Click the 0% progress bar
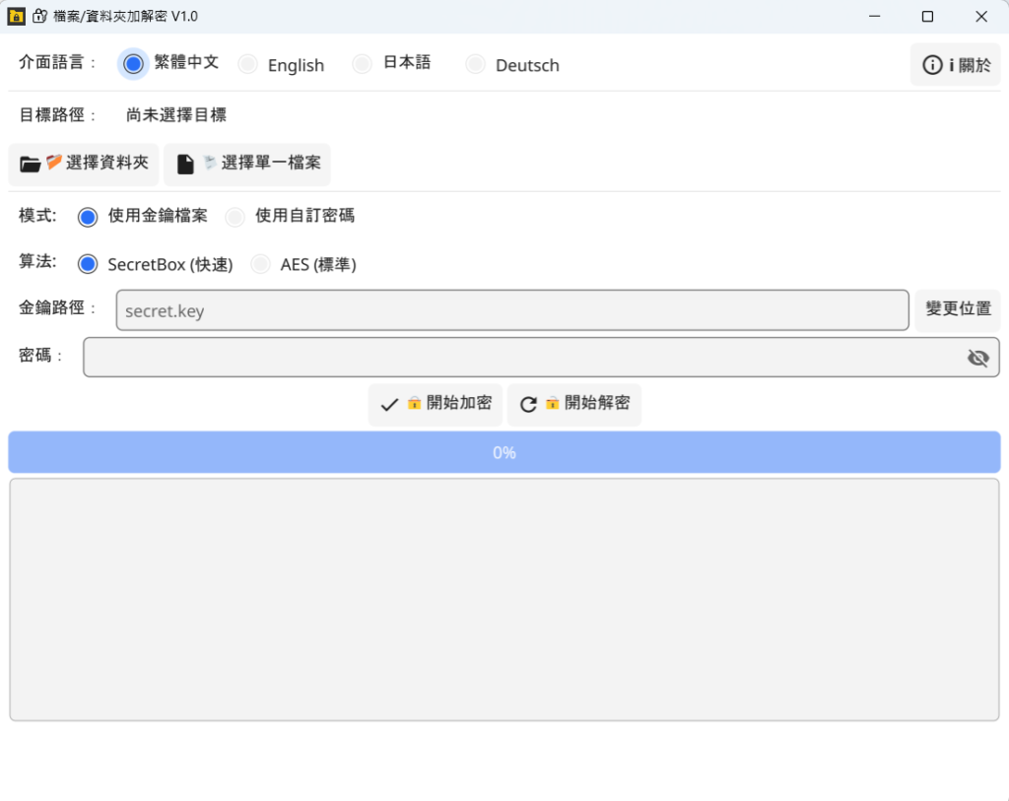The width and height of the screenshot is (1009, 801). point(504,452)
